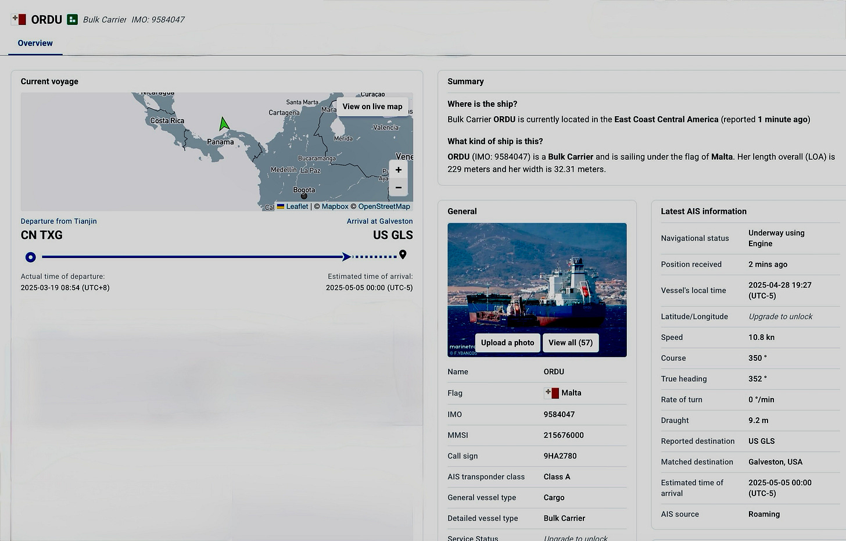Screen dimensions: 846x541
Task: Click the voyage progress arrow indicator
Action: click(347, 256)
